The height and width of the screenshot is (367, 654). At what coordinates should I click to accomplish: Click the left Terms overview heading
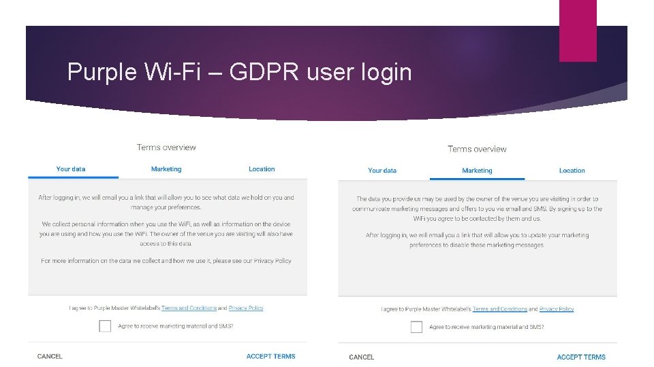pos(166,147)
